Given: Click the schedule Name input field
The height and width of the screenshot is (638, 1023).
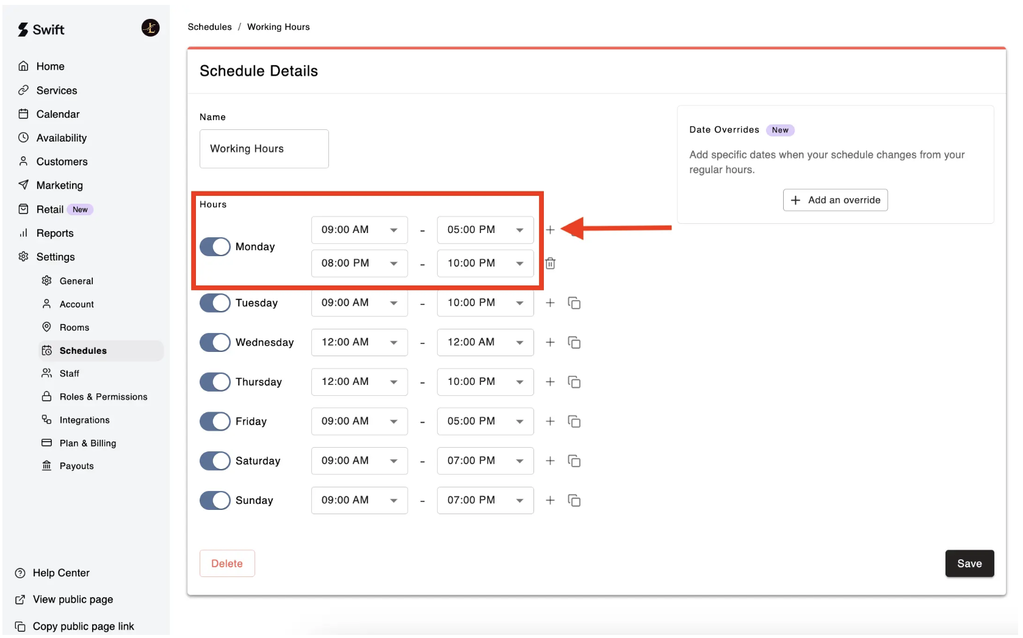Looking at the screenshot, I should pyautogui.click(x=264, y=149).
